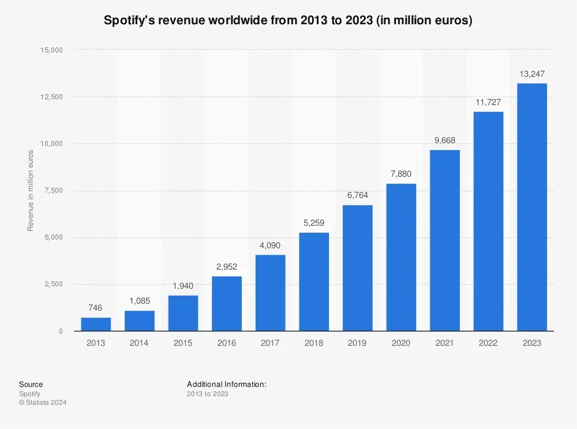Click the chart title text
Viewport: 577px width, 429px height.
point(288,20)
